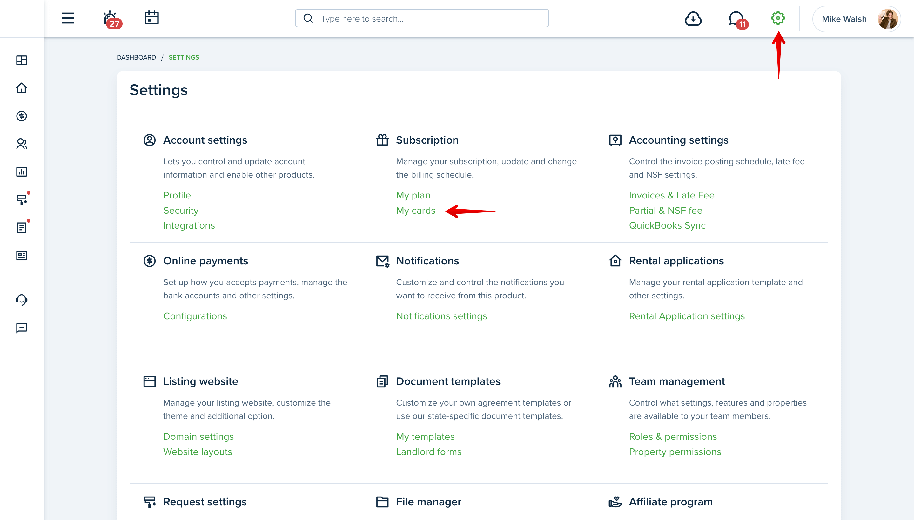The height and width of the screenshot is (520, 914).
Task: Click the Rental applications house icon
Action: coord(615,260)
